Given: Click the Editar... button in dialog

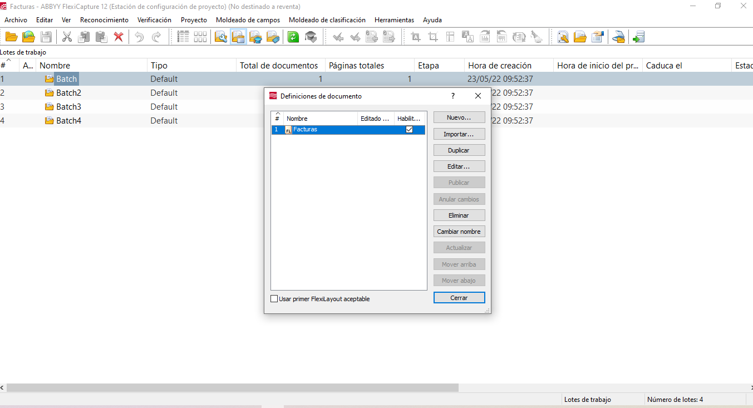Looking at the screenshot, I should point(459,166).
